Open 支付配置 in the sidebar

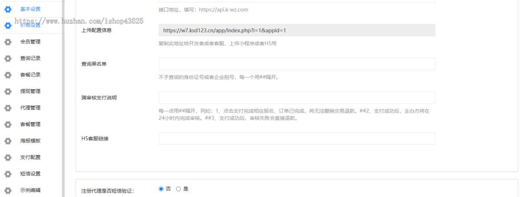30,157
